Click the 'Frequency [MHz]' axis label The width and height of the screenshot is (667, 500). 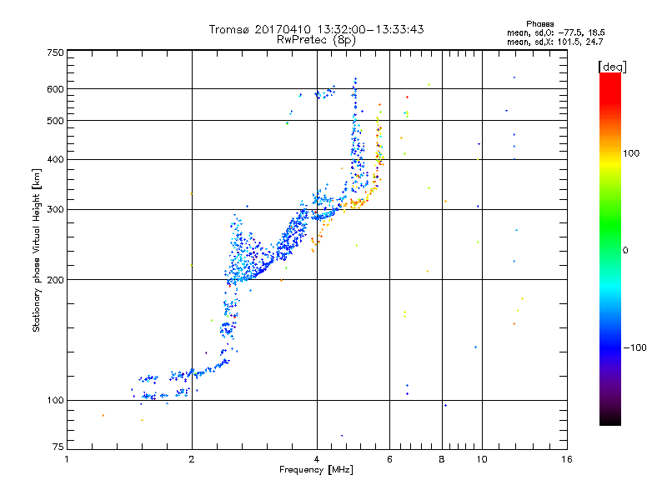tap(316, 470)
